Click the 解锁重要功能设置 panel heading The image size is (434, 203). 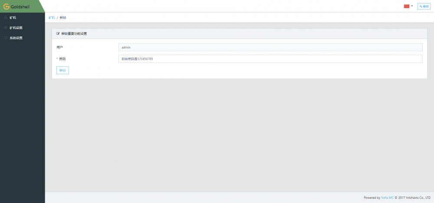pos(74,33)
